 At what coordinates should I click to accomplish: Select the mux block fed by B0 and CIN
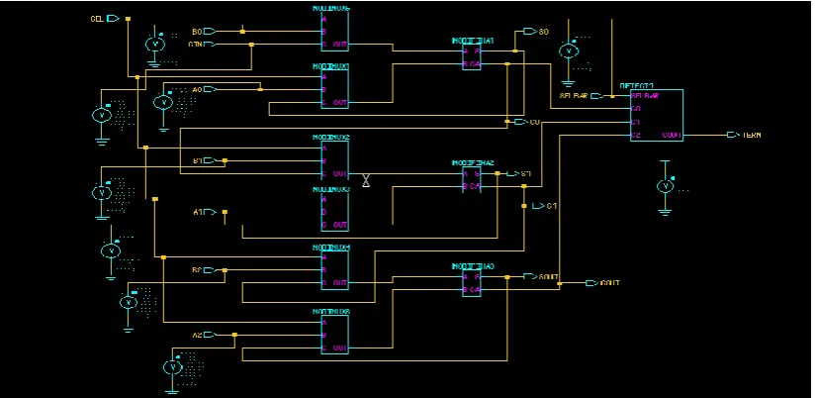click(x=334, y=32)
